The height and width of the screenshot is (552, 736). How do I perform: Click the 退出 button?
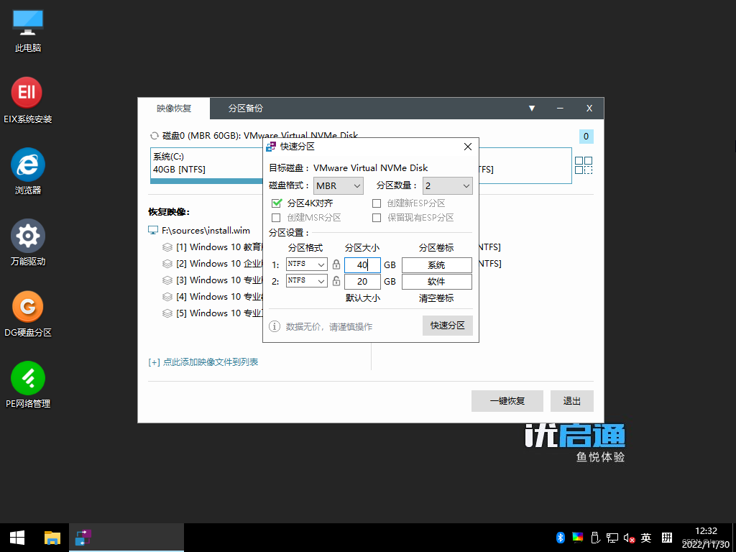click(x=571, y=401)
